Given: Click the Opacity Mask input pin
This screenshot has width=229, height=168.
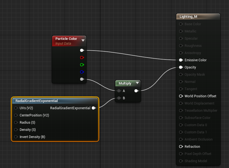Looking at the screenshot, I should 181,75.
